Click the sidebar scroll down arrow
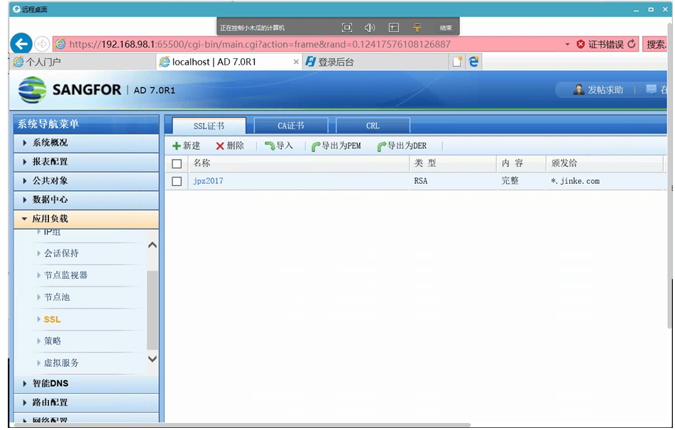 pos(152,359)
